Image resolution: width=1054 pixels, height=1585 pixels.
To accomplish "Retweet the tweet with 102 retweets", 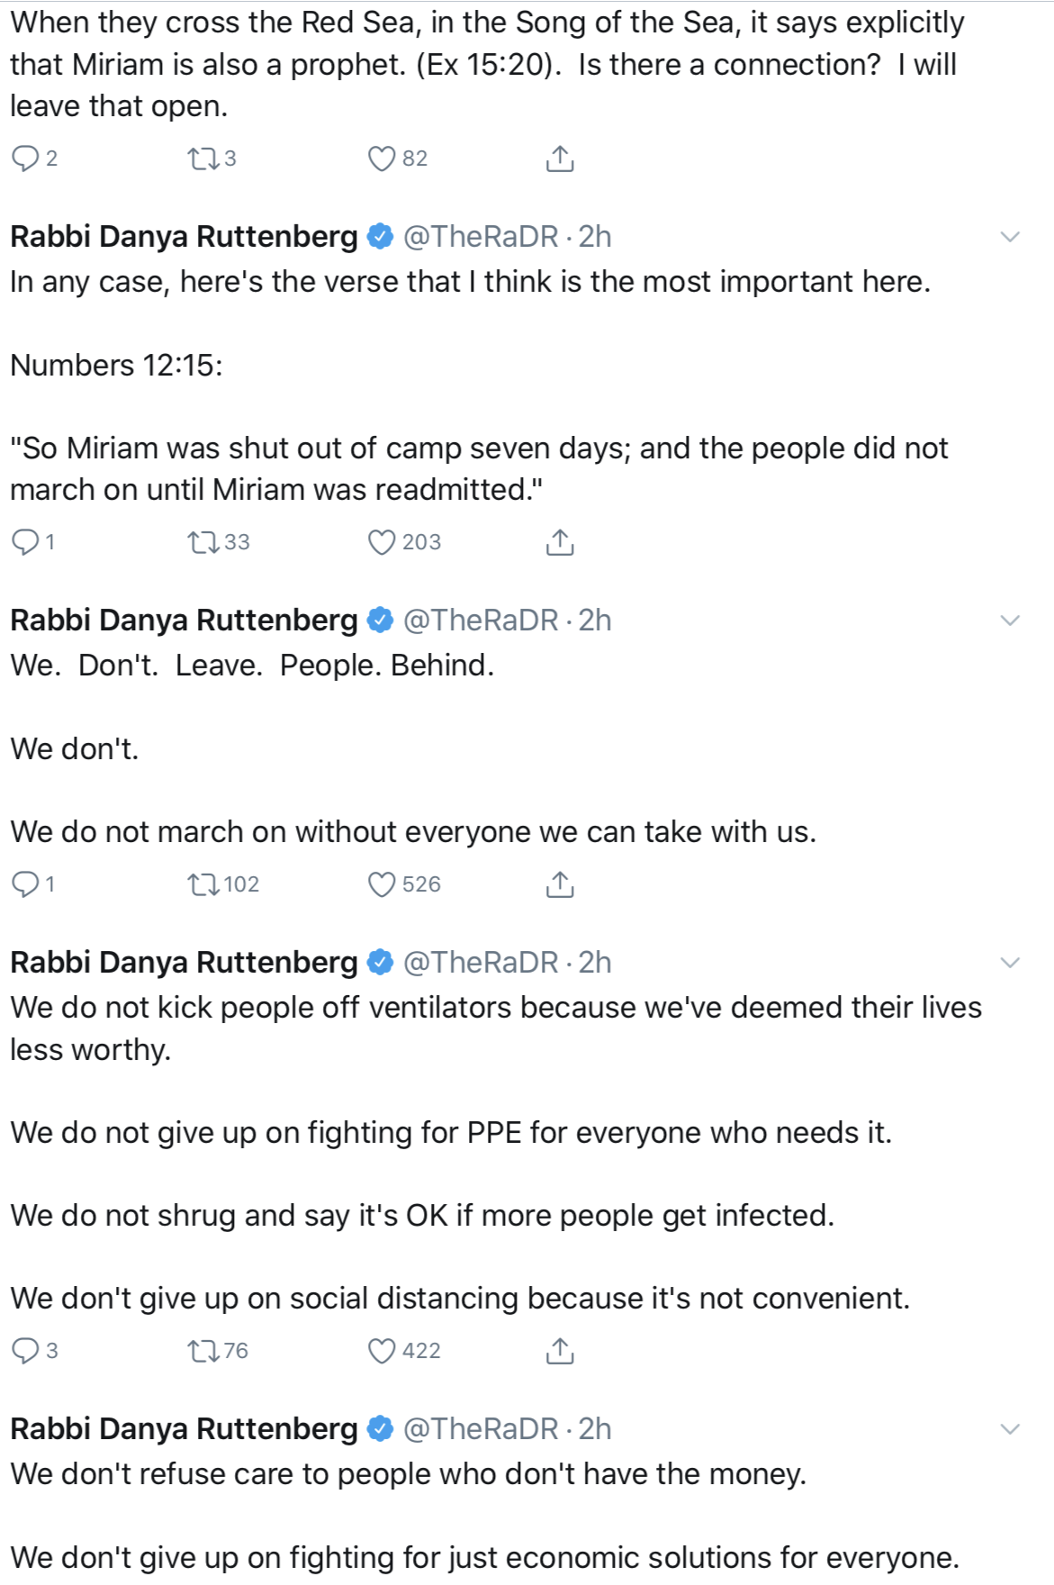I will click(203, 884).
